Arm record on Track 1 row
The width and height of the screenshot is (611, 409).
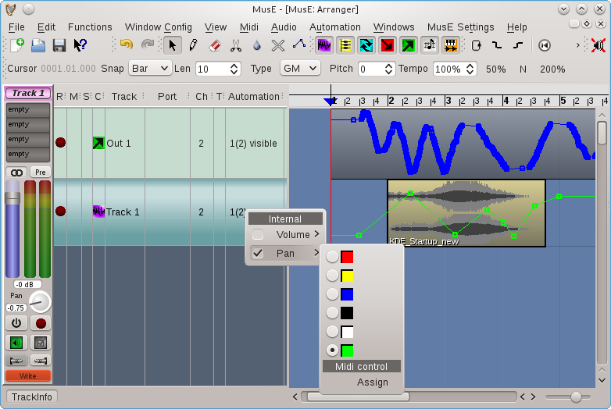(x=60, y=212)
